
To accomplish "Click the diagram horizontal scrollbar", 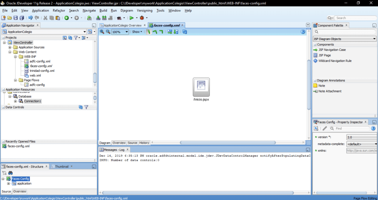I will 227,143.
